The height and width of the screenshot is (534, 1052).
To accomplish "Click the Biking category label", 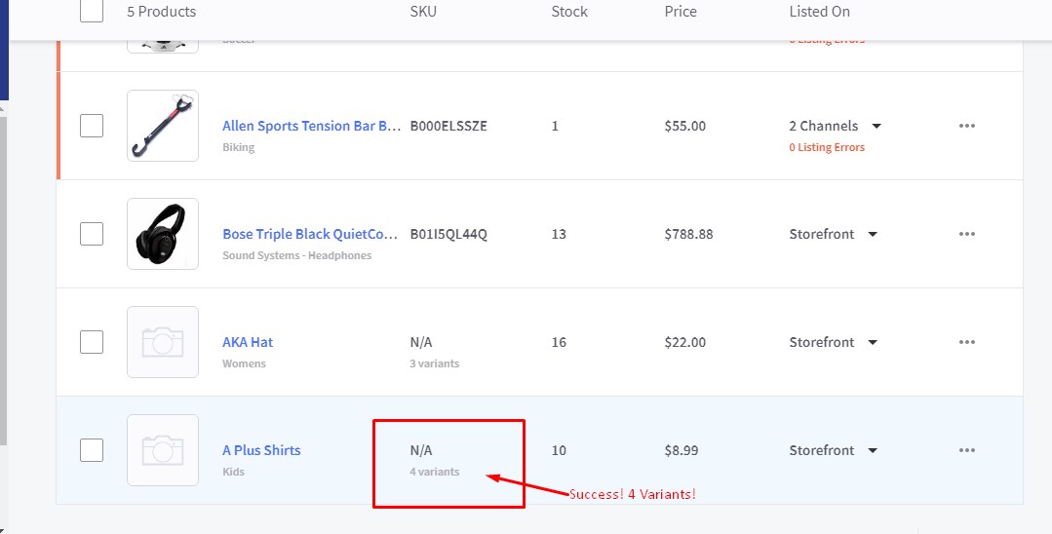I will click(x=238, y=147).
